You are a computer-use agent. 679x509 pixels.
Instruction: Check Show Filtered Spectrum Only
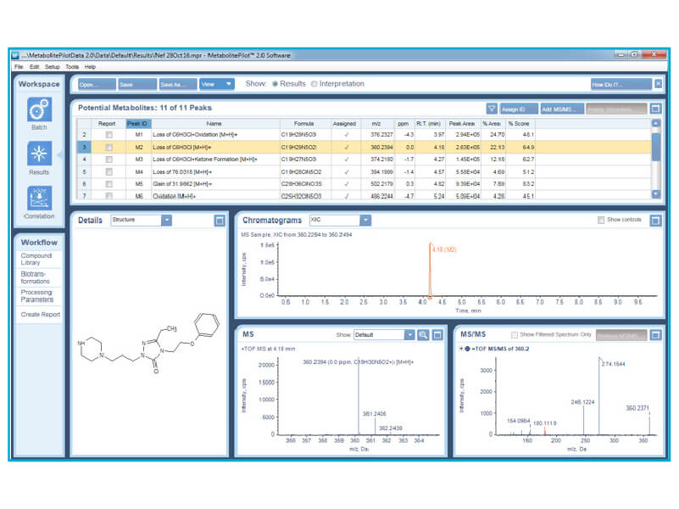(515, 335)
